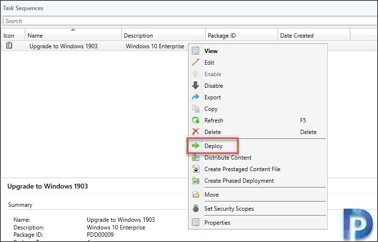
Task: Click the Create Prestaged Content File icon
Action: point(196,169)
